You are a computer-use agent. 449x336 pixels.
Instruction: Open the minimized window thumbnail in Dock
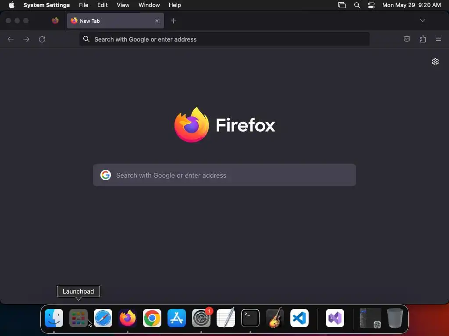point(371,318)
